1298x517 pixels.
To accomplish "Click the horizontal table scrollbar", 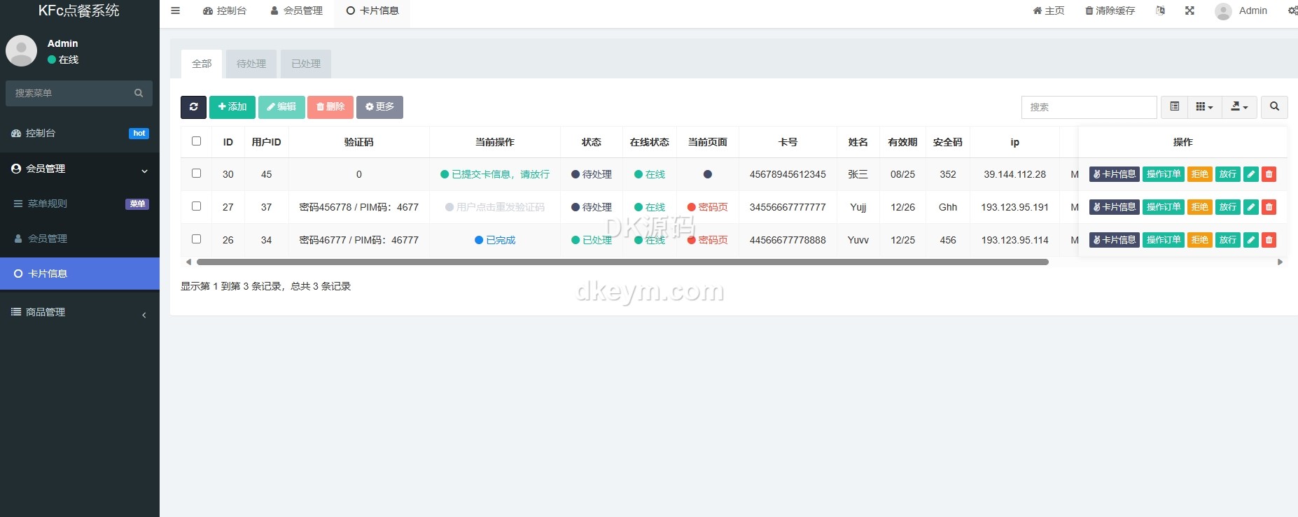I will point(622,262).
